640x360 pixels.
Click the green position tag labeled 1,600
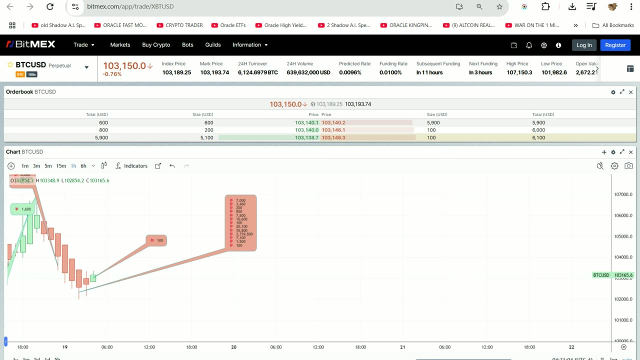[x=22, y=209]
